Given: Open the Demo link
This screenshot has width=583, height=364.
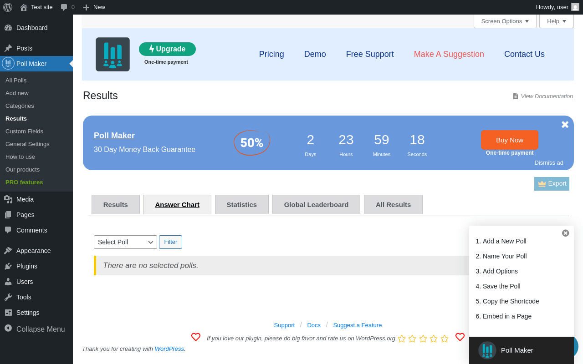Looking at the screenshot, I should 315,54.
